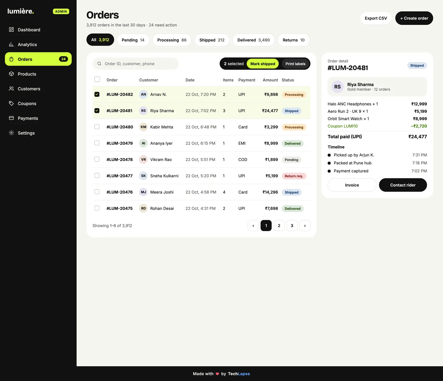The width and height of the screenshot is (443, 381).
Task: Click the Pending status for #LUM-20478
Action: coord(292,160)
